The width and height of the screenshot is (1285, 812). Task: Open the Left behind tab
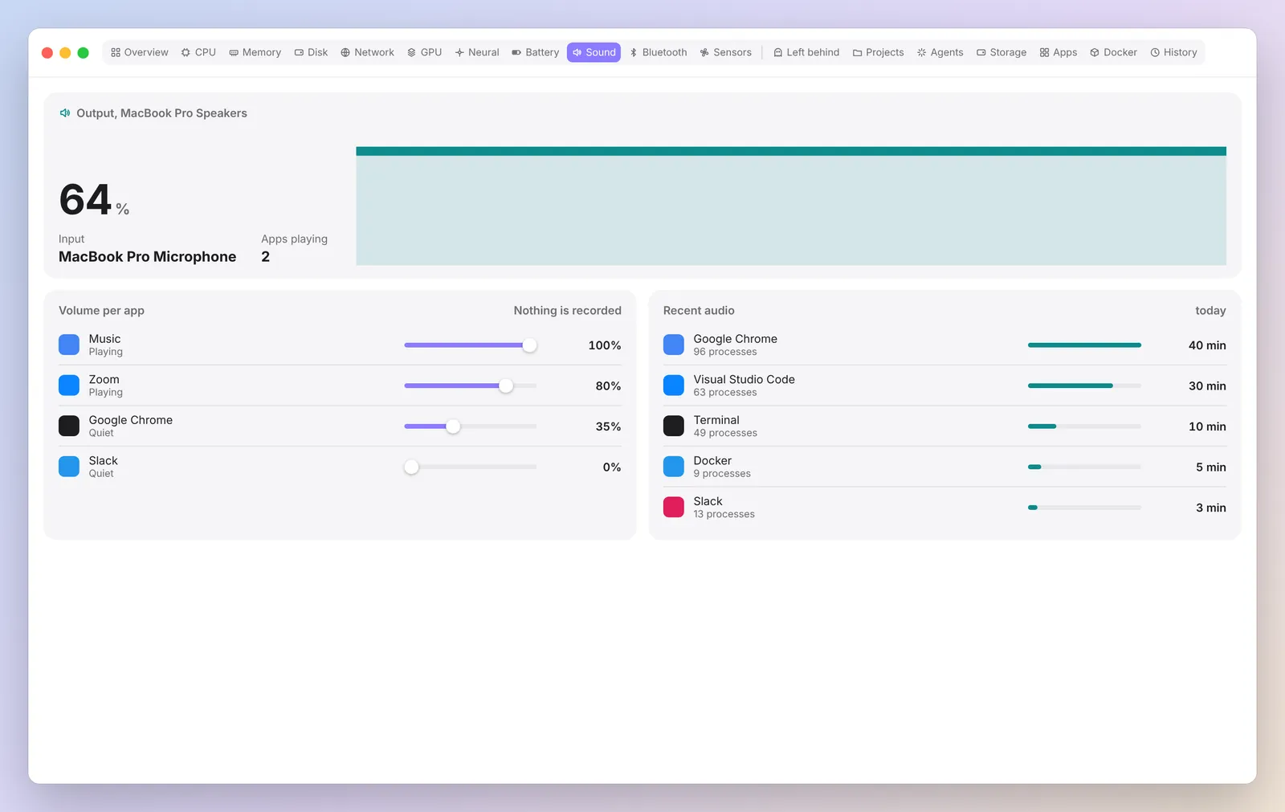point(806,52)
